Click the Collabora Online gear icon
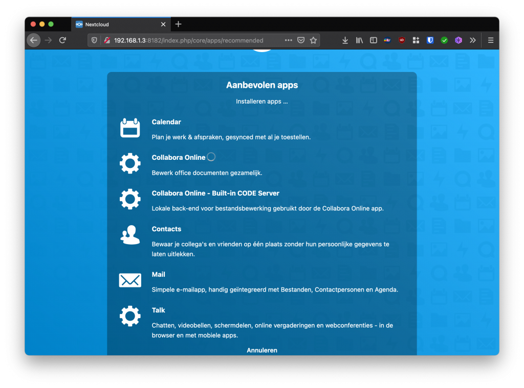Image resolution: width=524 pixels, height=388 pixels. pyautogui.click(x=130, y=163)
